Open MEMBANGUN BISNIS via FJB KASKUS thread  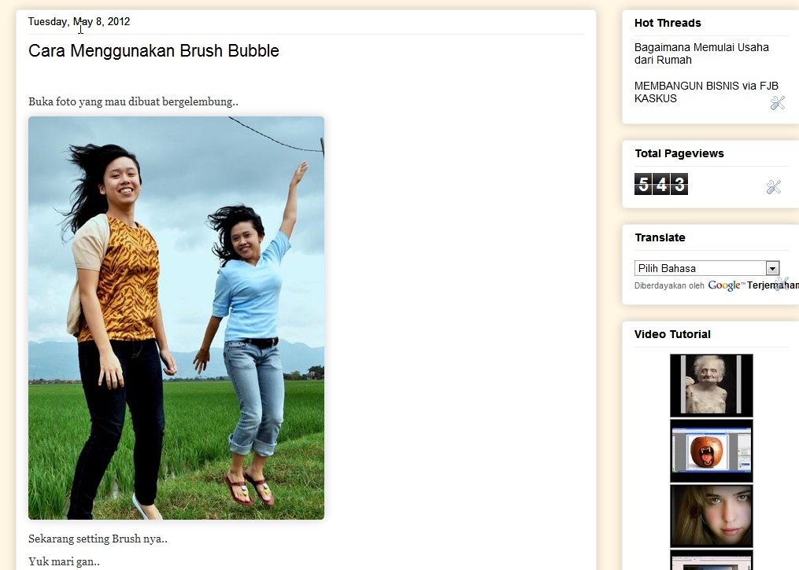(706, 92)
